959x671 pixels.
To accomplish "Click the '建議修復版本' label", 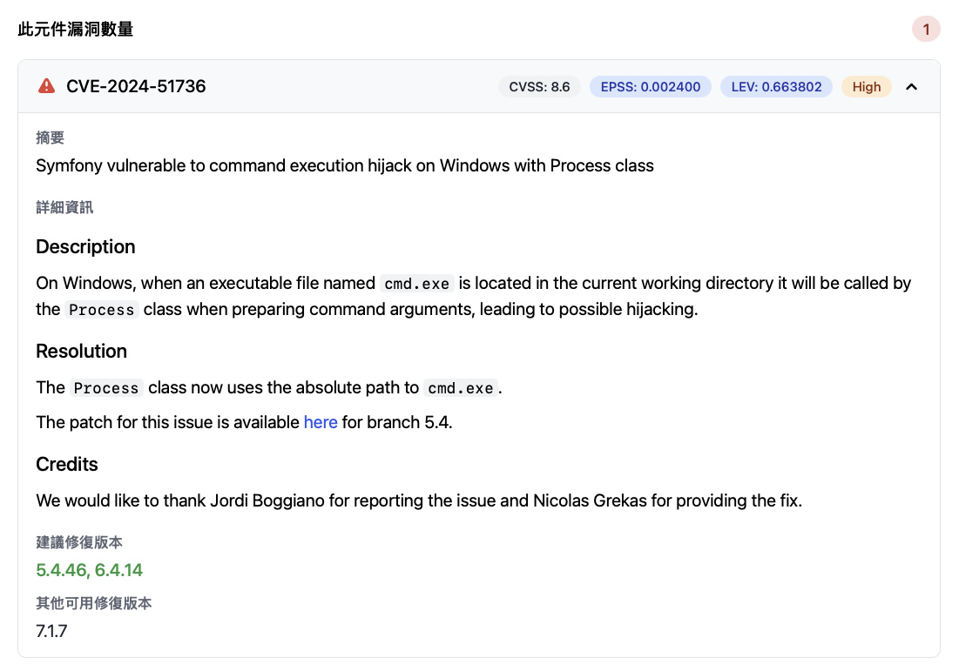I will (79, 542).
